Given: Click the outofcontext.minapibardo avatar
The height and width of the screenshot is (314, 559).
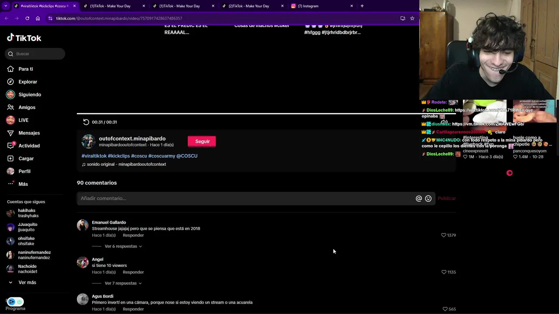Looking at the screenshot, I should pos(88,141).
